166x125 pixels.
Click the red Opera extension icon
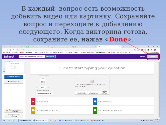pos(142,50)
